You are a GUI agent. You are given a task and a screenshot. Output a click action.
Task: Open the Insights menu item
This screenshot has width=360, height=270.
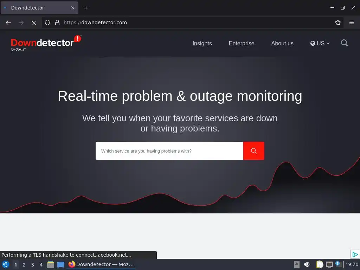click(x=202, y=43)
